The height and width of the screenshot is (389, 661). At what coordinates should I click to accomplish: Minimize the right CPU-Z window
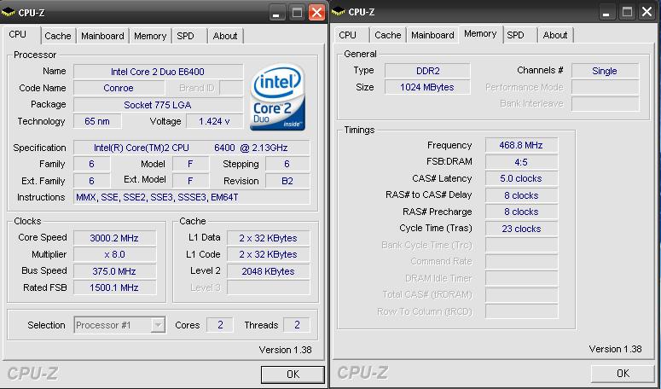606,12
